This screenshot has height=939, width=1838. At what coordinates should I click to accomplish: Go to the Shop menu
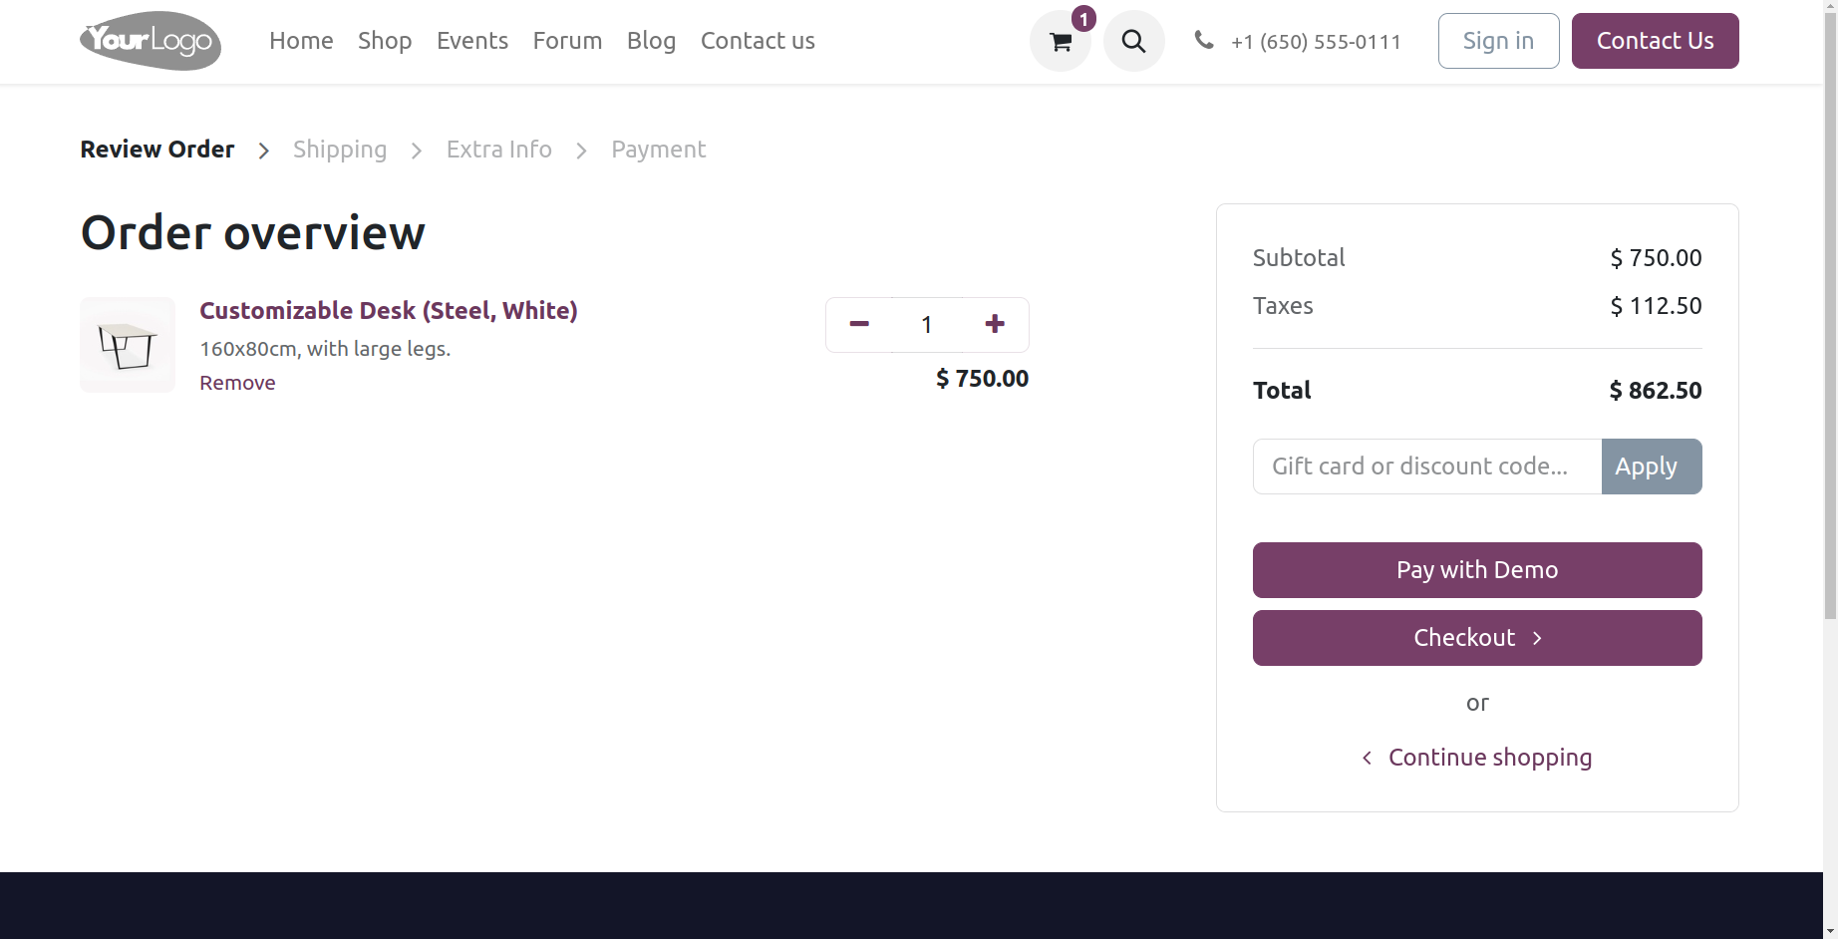(x=385, y=41)
